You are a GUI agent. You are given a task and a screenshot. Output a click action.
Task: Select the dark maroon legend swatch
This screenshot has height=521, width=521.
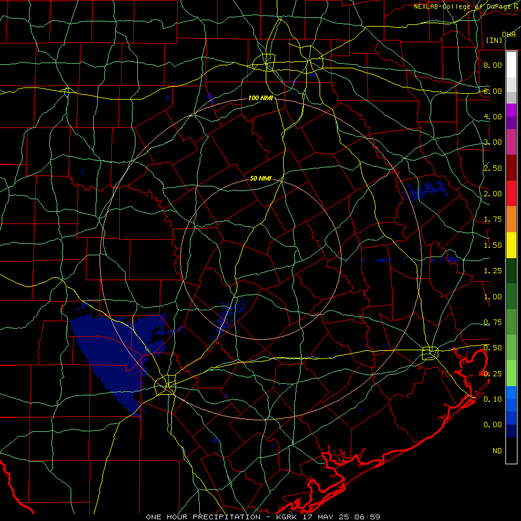511,167
